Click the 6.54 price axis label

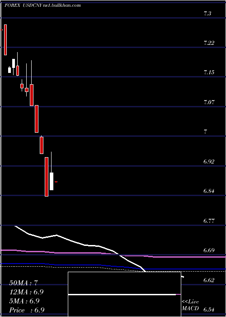(209, 309)
